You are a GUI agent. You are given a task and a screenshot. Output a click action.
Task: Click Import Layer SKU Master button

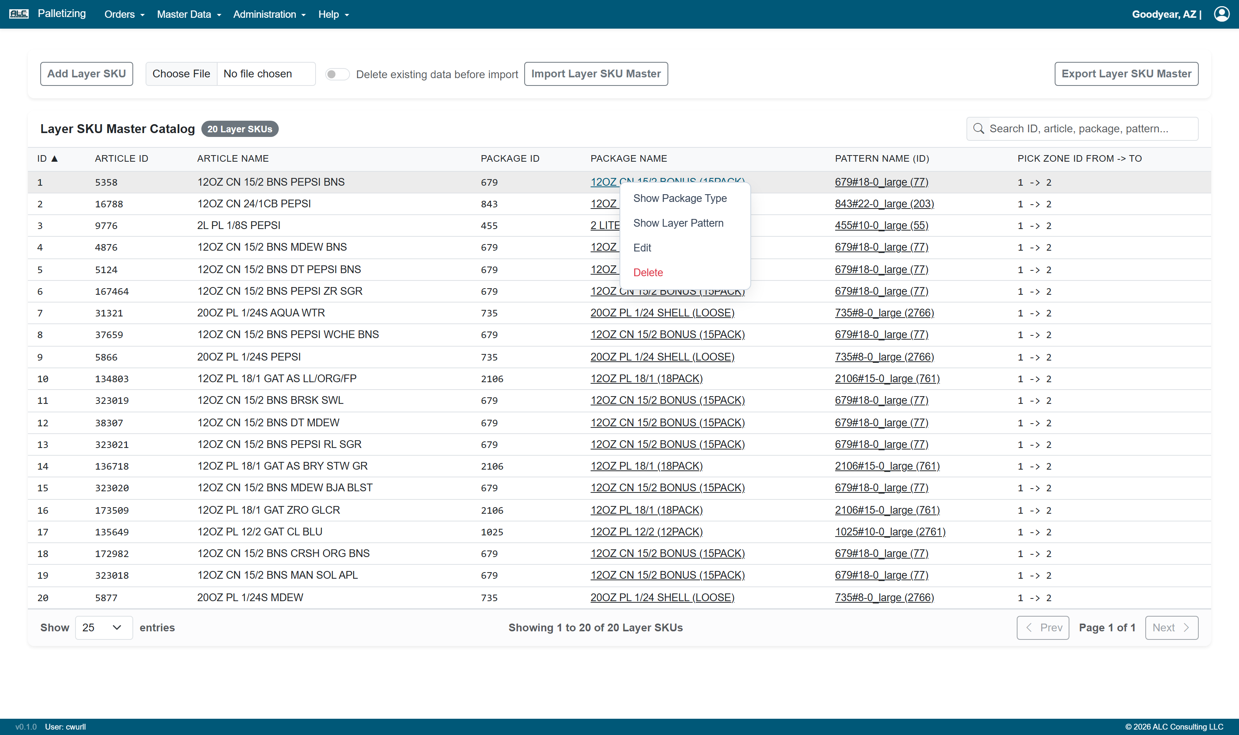[596, 74]
